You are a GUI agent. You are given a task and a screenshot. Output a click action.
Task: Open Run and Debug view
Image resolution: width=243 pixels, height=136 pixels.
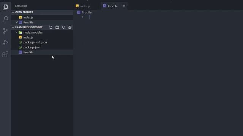tap(5, 43)
